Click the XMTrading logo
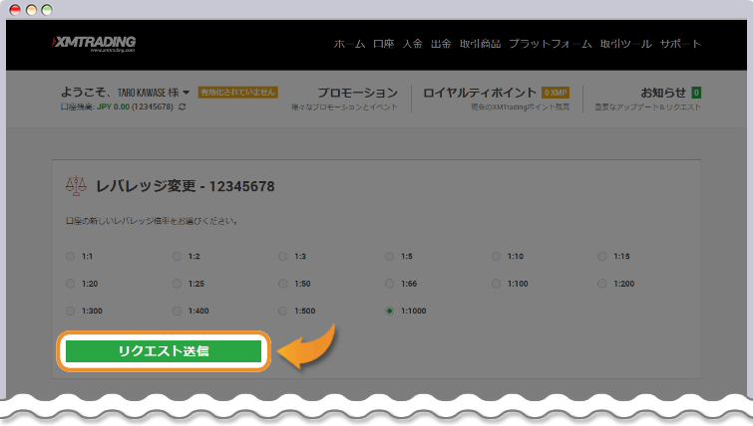This screenshot has width=753, height=426. point(94,44)
